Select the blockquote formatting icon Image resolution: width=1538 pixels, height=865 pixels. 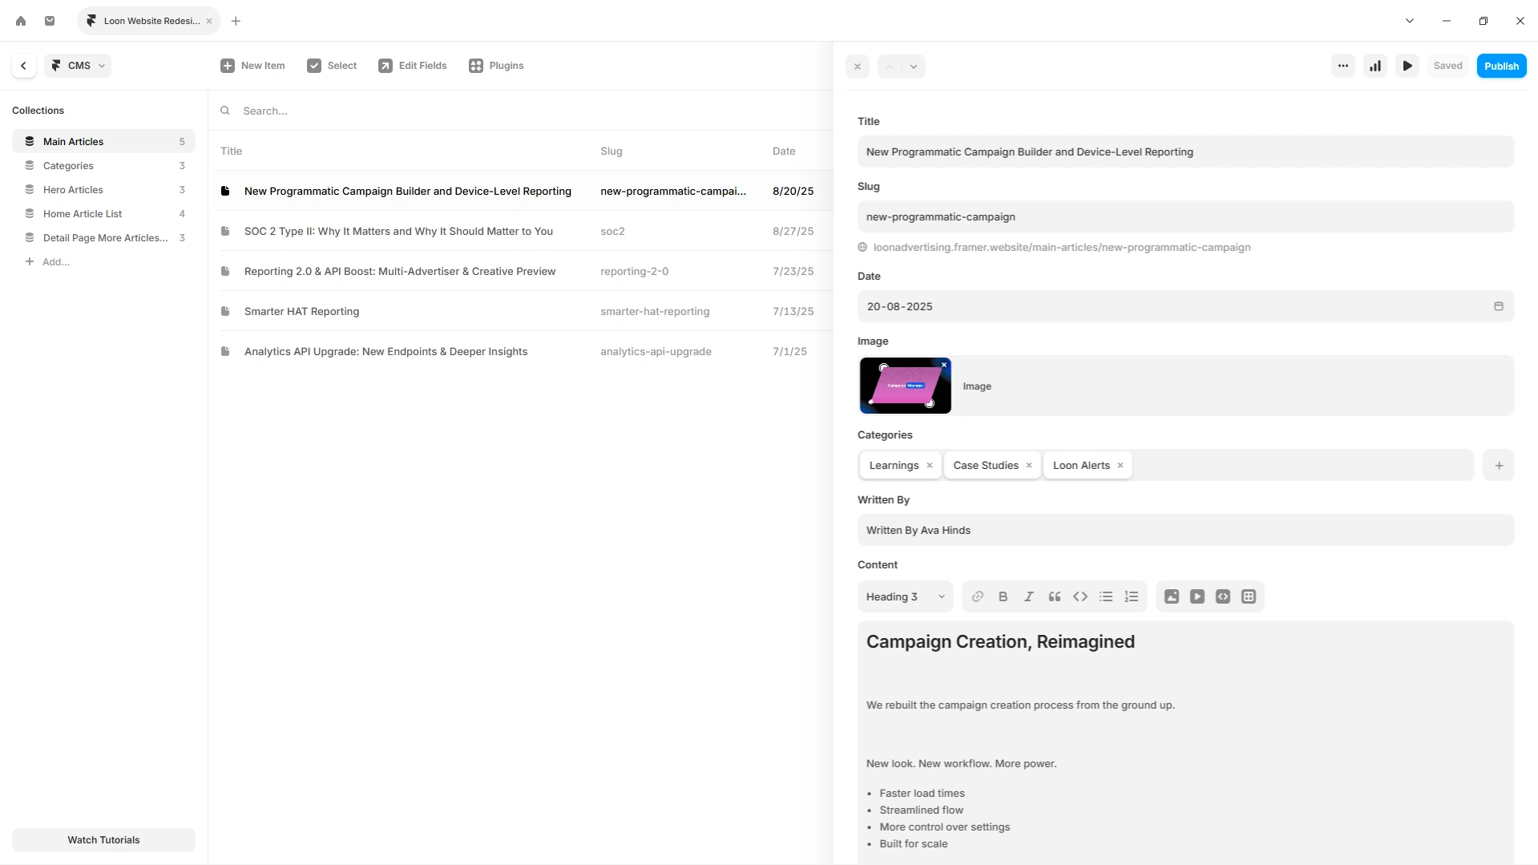click(1054, 596)
